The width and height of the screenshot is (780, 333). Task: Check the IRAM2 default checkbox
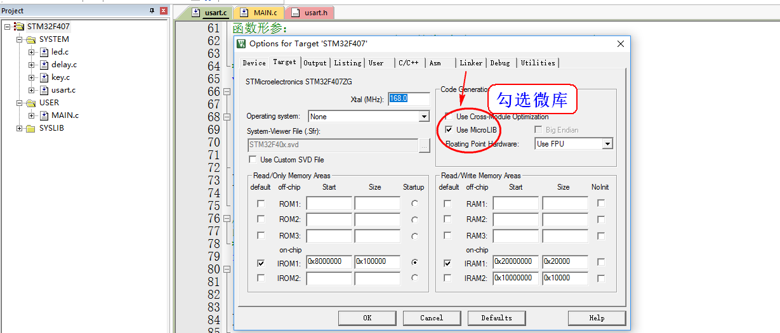(448, 278)
